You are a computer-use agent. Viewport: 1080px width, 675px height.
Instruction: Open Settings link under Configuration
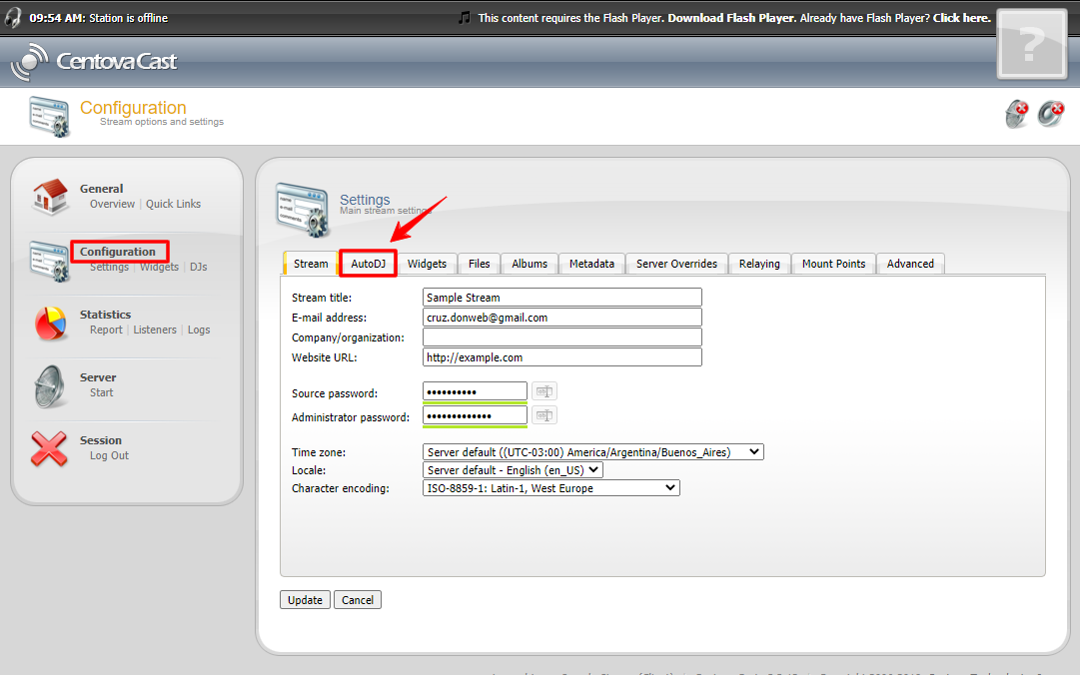tap(109, 268)
